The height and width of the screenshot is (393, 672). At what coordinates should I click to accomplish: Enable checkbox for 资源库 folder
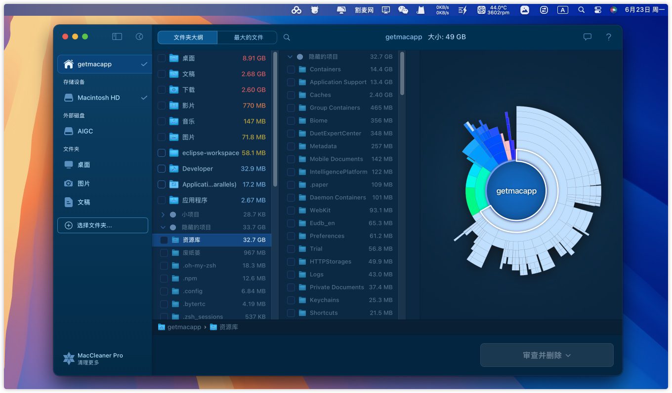click(x=164, y=240)
